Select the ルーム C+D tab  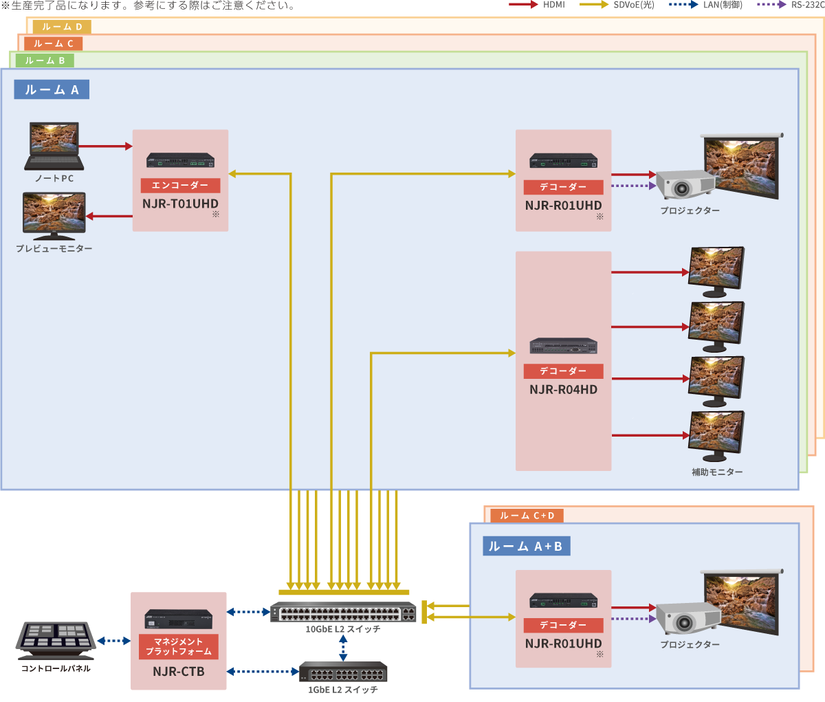coord(527,516)
